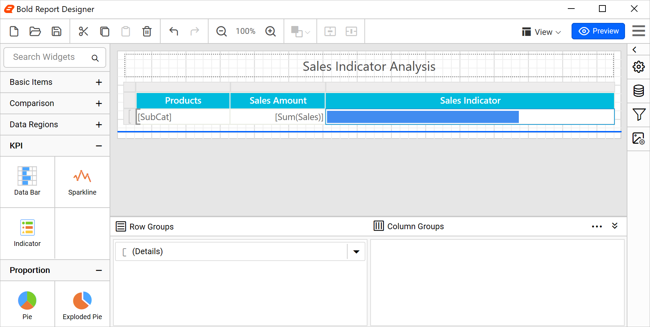This screenshot has height=327, width=650.
Task: Zoom in the design surface
Action: (271, 31)
